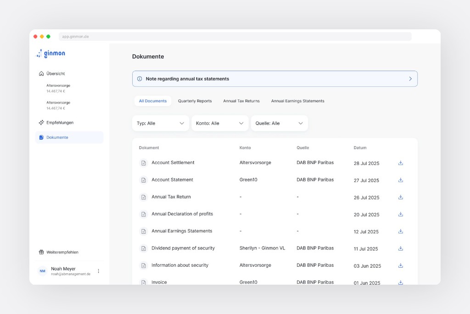Expand the Konto: Alle dropdown
The width and height of the screenshot is (470, 314).
pyautogui.click(x=220, y=123)
